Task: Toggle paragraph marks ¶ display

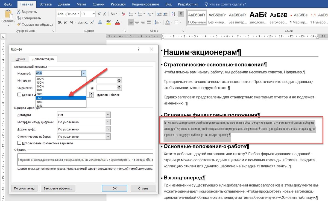Action: [181, 14]
